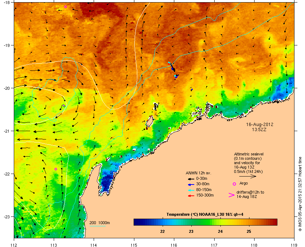This screenshot has height=247, width=305.
Task: Click the Argo float marker near 18S
Action: click(x=66, y=7)
